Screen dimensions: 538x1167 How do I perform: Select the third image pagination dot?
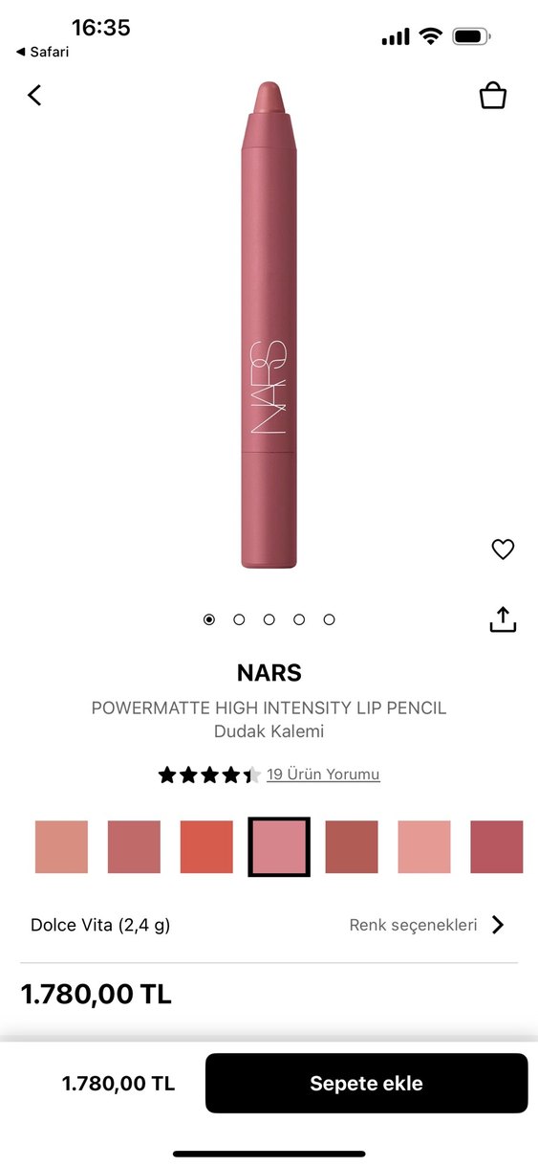tap(269, 619)
